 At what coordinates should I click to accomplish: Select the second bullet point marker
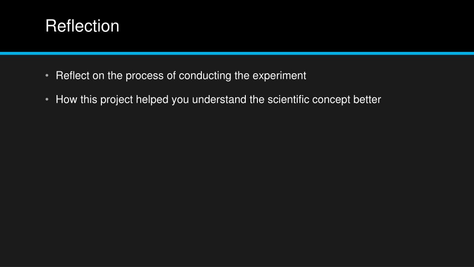47,99
